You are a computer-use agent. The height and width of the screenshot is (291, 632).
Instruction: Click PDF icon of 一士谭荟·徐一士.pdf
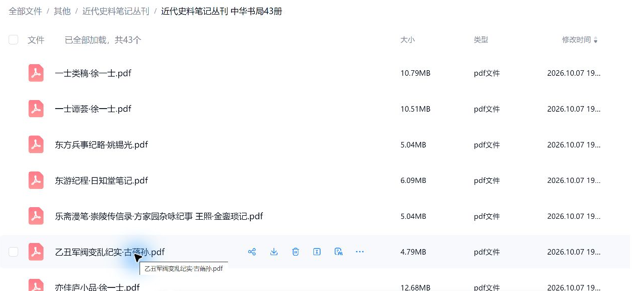[36, 109]
